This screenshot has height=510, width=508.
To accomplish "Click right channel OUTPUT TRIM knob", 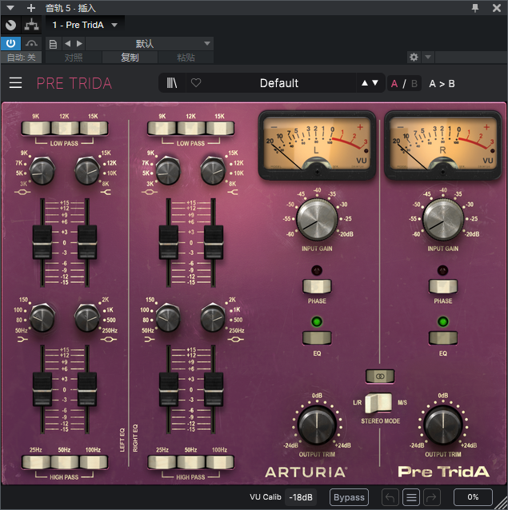I will pyautogui.click(x=443, y=425).
